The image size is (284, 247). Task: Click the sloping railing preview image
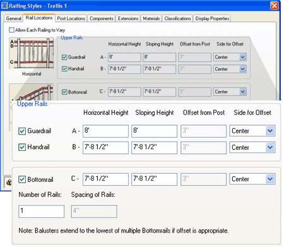(x=31, y=92)
